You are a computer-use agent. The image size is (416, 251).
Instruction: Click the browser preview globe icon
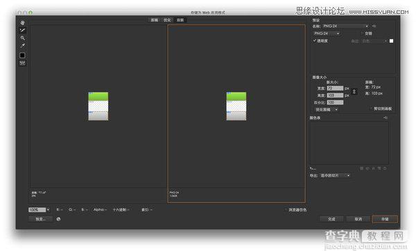click(58, 219)
